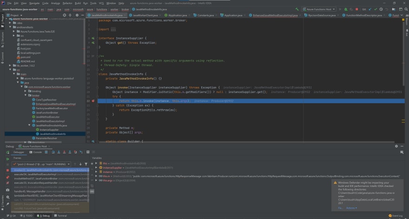Show Git history with the clock icon
409x219 pixels.
pos(381,9)
